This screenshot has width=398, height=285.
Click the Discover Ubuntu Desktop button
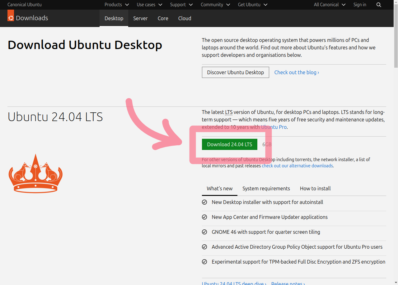(x=235, y=72)
